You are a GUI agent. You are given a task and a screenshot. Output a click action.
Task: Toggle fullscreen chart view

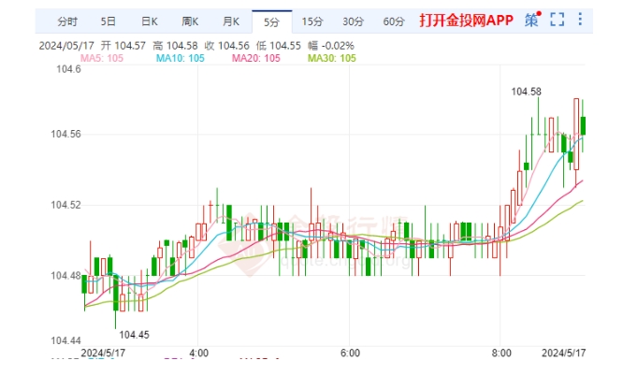click(557, 20)
